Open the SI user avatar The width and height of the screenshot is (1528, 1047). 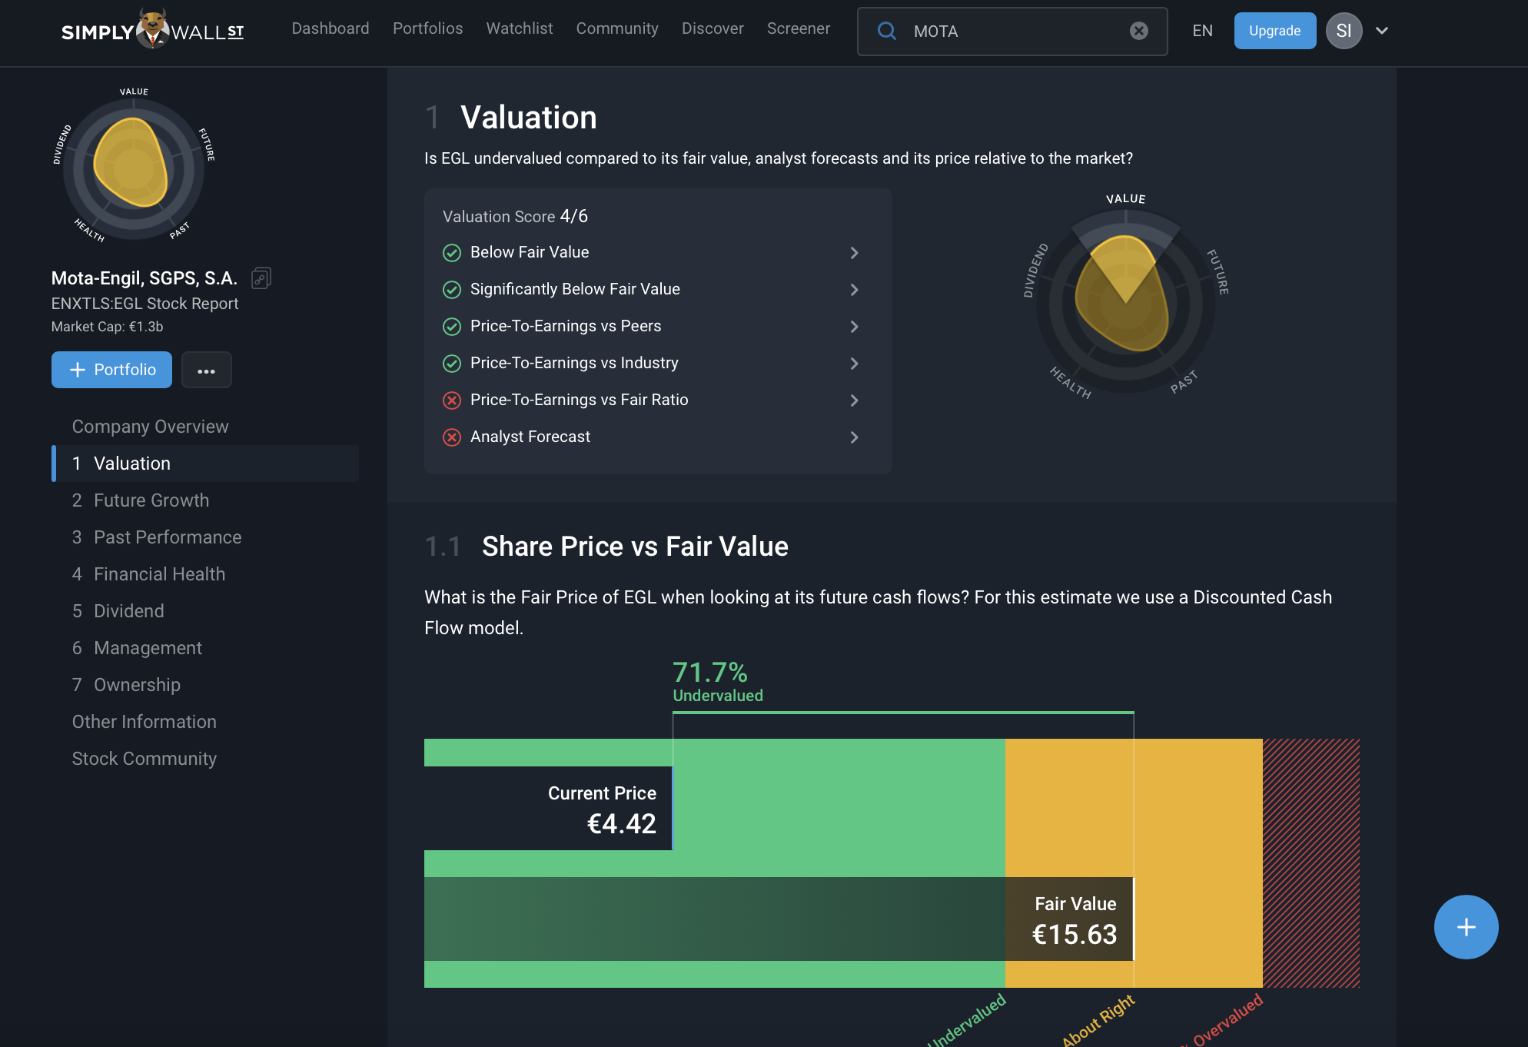pos(1343,31)
